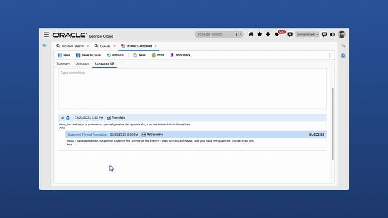Collapse the customer message thread triangle
Image resolution: width=388 pixels, height=218 pixels.
point(62,118)
